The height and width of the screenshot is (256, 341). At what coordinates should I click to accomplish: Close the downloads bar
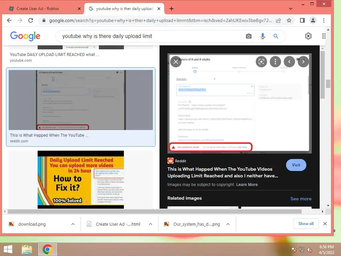pyautogui.click(x=325, y=224)
